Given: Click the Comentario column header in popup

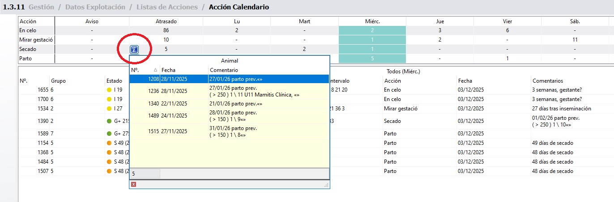Looking at the screenshot, I should pyautogui.click(x=269, y=70).
